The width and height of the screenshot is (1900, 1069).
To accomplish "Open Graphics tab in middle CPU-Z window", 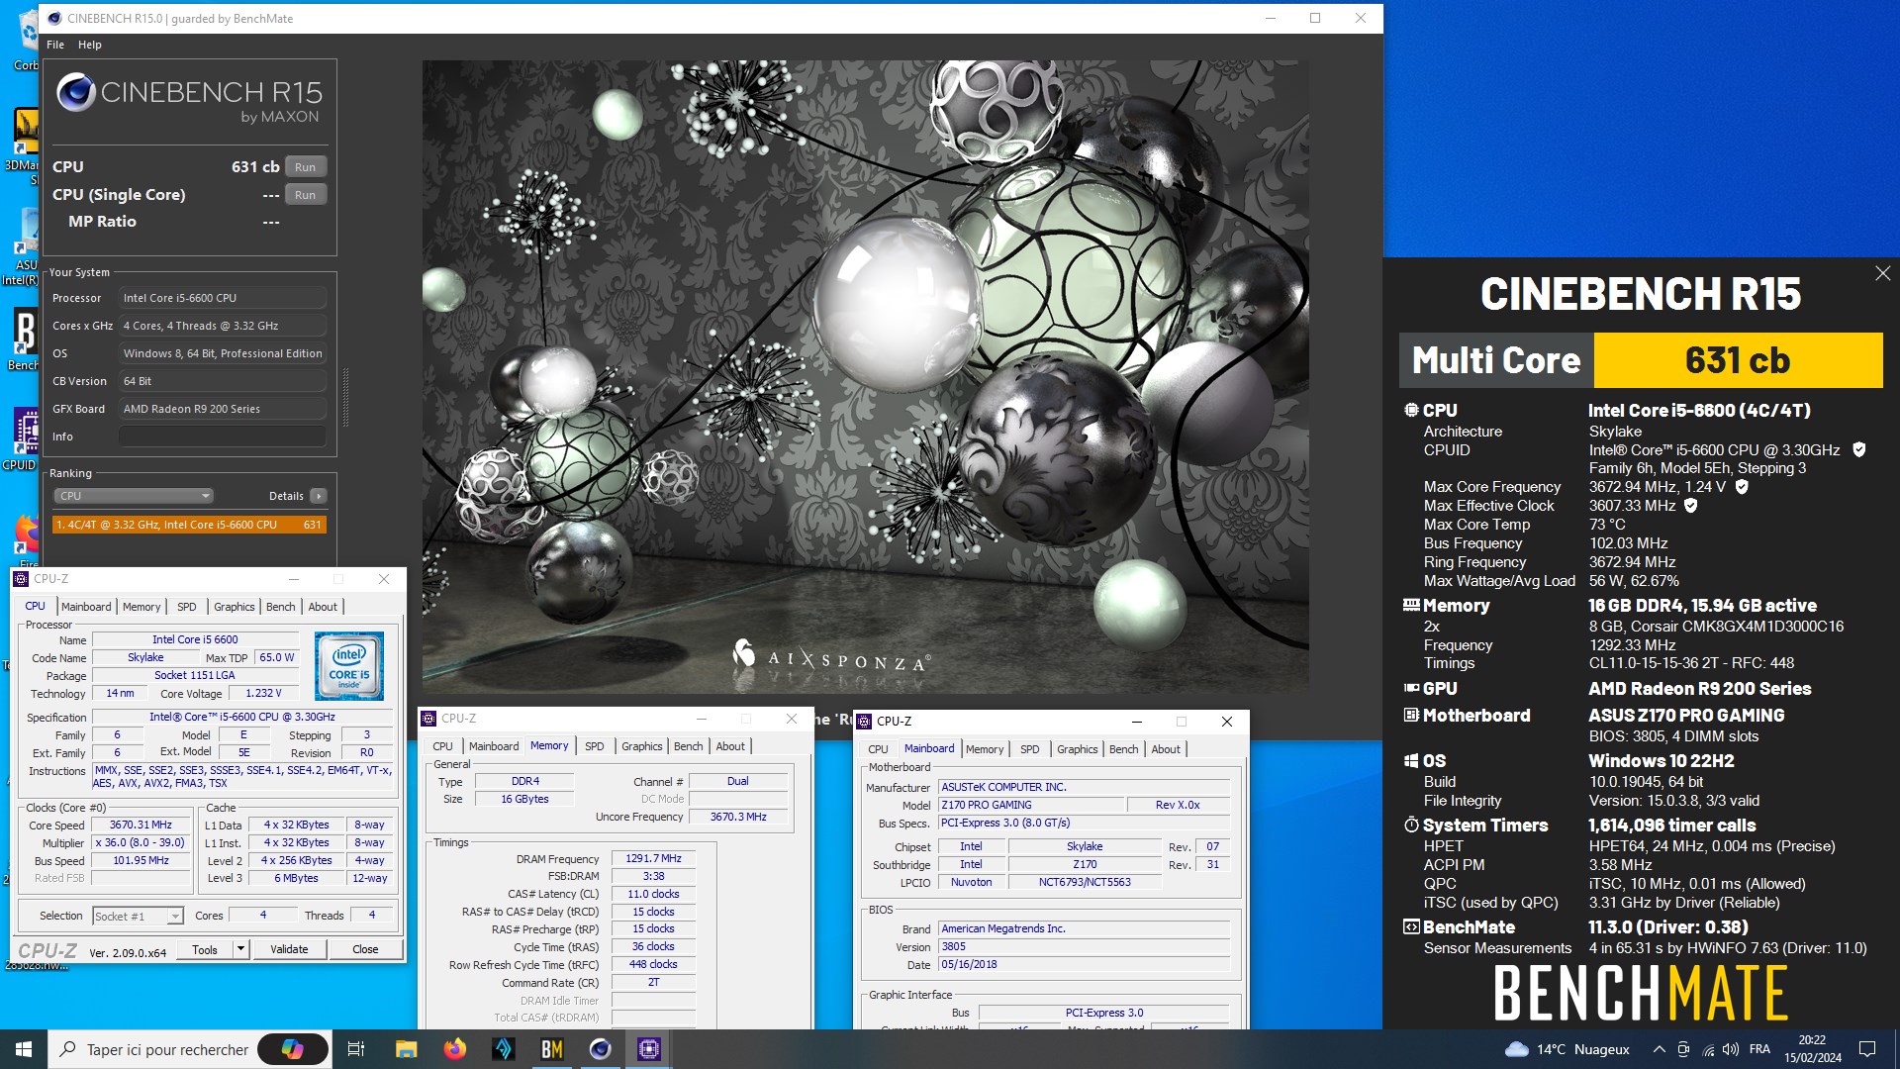I will tap(642, 746).
